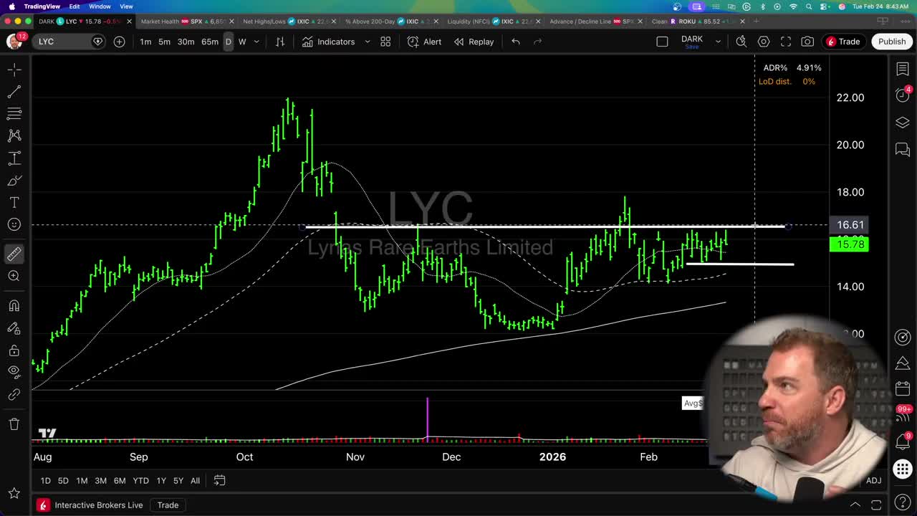Toggle Daily timeframe selection
Screen dimensions: 917x516
[228, 42]
